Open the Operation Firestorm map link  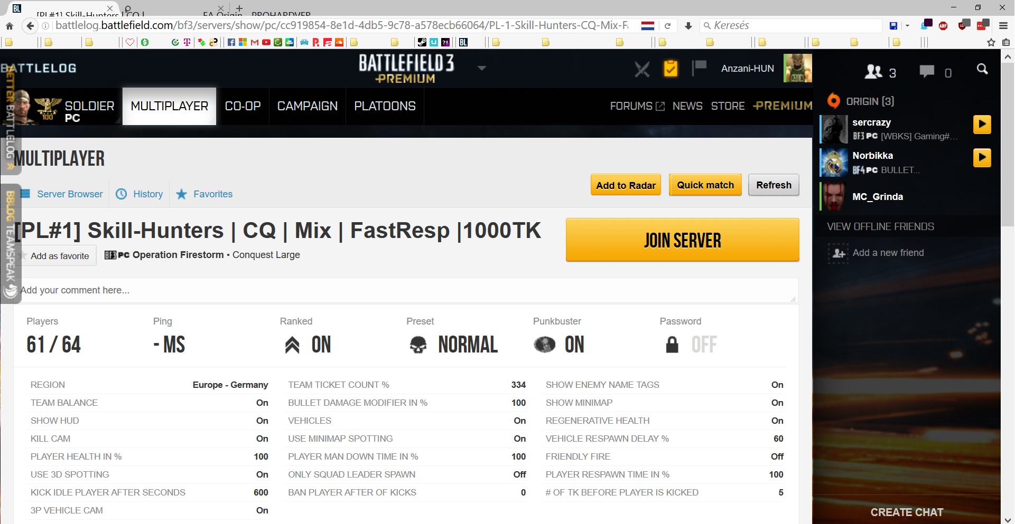click(x=178, y=255)
